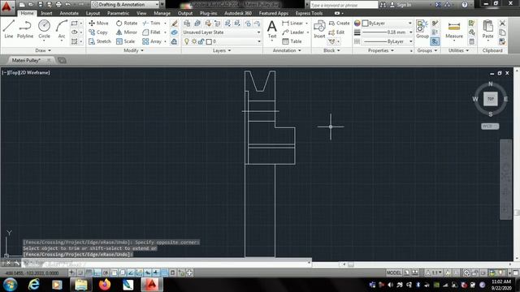Click the Table tool
Image resolution: width=520 pixels, height=292 pixels.
[292, 41]
